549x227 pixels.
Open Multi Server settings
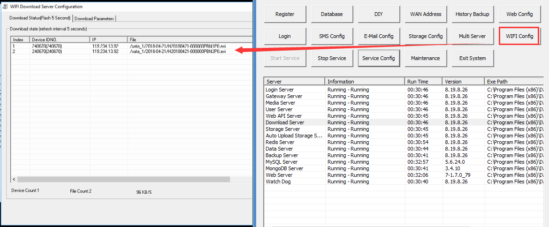473,36
